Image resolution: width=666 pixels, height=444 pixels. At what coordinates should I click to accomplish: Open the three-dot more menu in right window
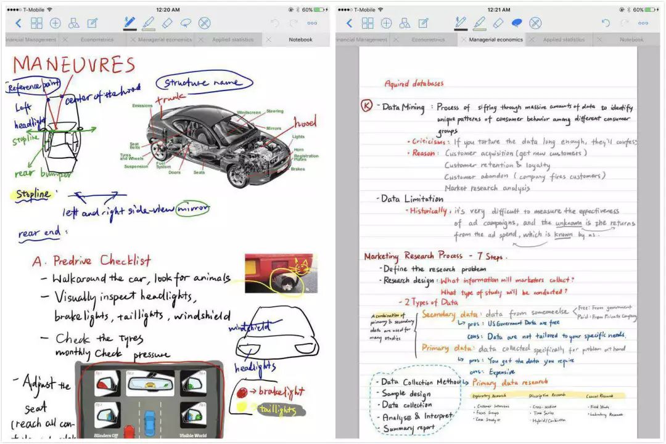[643, 23]
